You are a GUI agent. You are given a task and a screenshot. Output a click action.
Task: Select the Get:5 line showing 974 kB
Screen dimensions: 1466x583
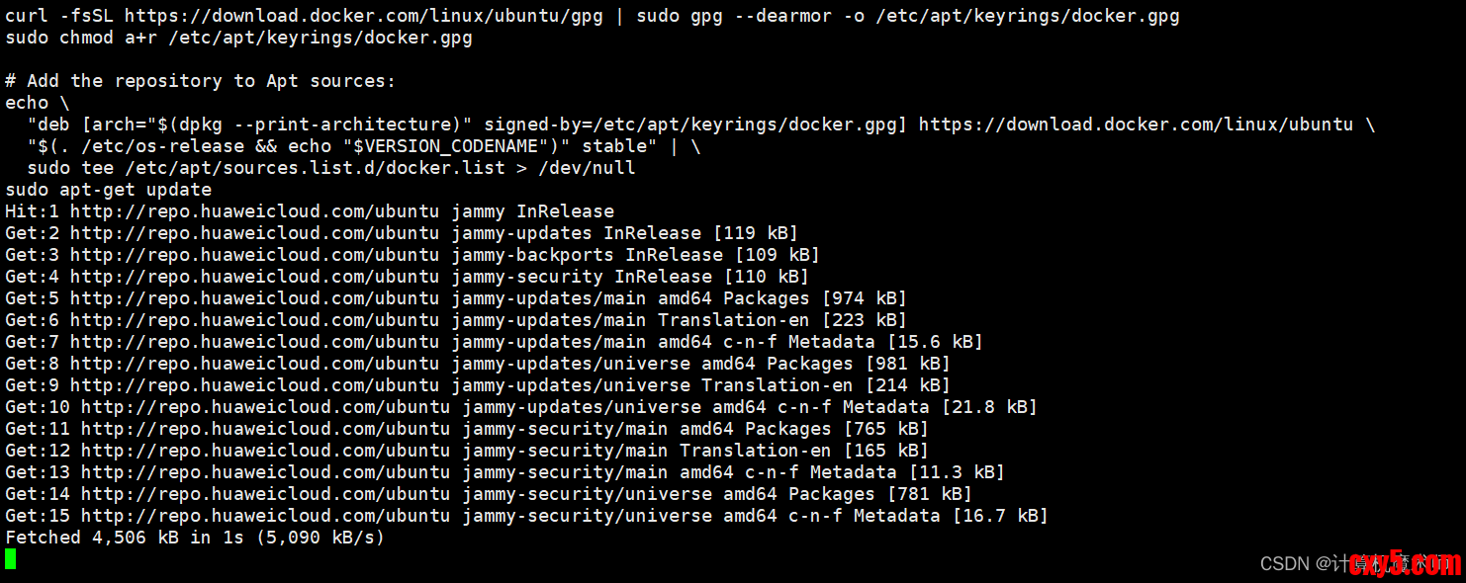click(455, 298)
